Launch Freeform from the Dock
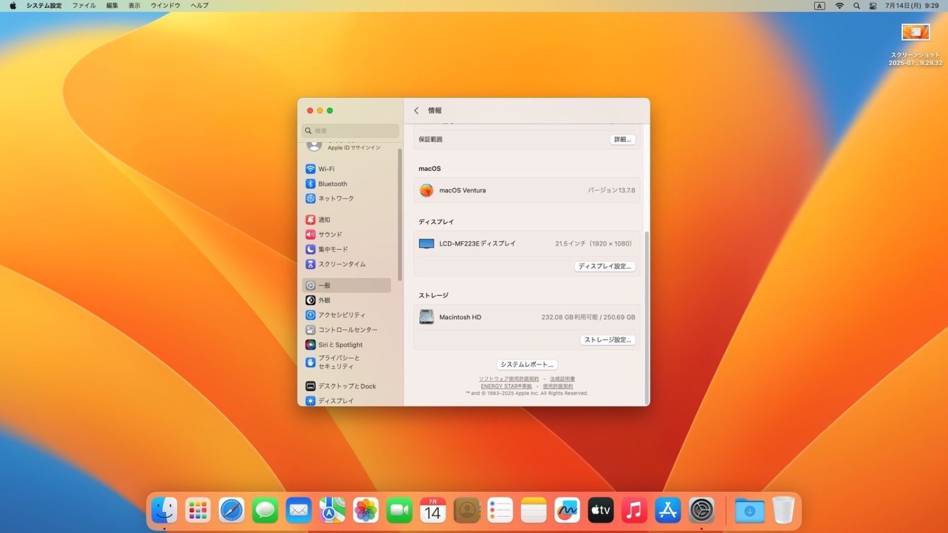 coord(567,510)
